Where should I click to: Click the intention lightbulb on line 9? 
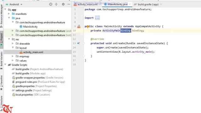pos(88,26)
